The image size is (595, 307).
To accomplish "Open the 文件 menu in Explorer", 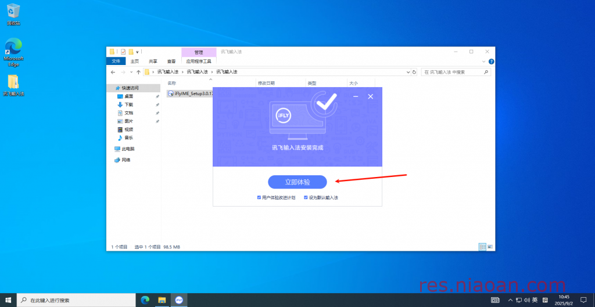I will point(116,61).
